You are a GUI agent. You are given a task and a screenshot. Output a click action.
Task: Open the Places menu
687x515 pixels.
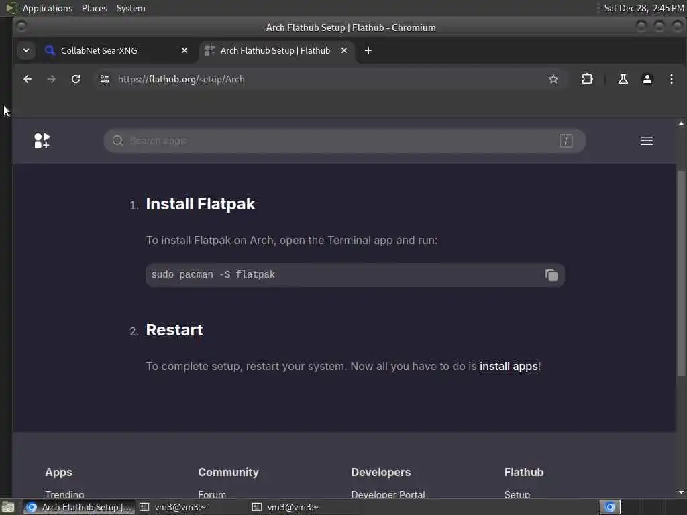pos(94,8)
